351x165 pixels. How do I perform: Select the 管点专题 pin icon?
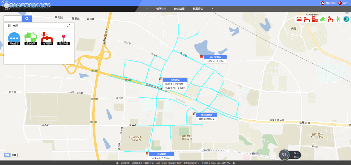(x=63, y=38)
